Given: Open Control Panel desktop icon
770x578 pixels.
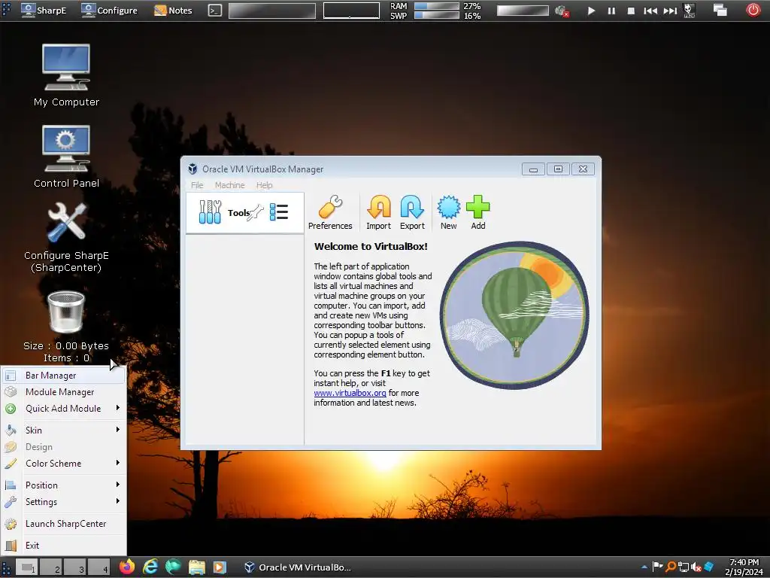Looking at the screenshot, I should click(x=66, y=157).
